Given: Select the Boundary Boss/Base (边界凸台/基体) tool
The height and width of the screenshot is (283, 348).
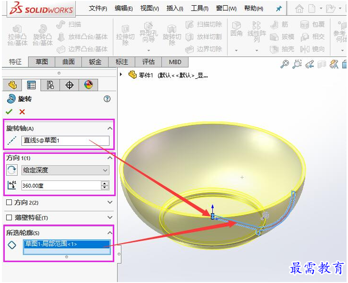Looking at the screenshot, I should coord(82,49).
